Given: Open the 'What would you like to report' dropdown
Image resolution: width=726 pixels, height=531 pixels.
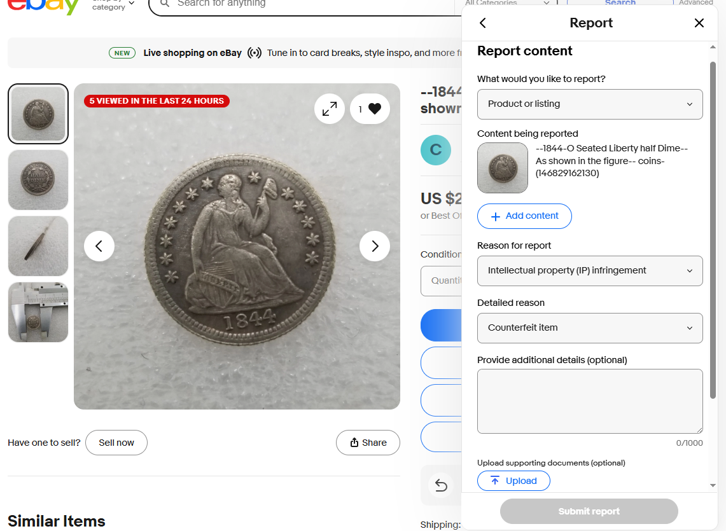Looking at the screenshot, I should point(590,104).
